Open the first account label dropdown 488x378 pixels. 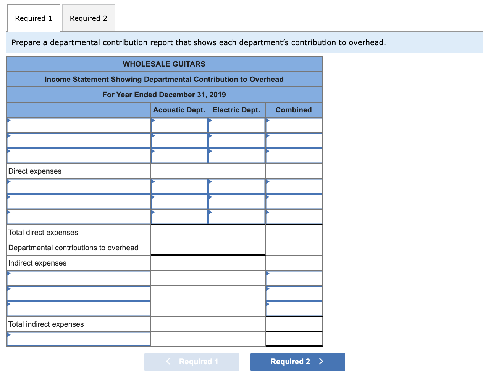78,125
